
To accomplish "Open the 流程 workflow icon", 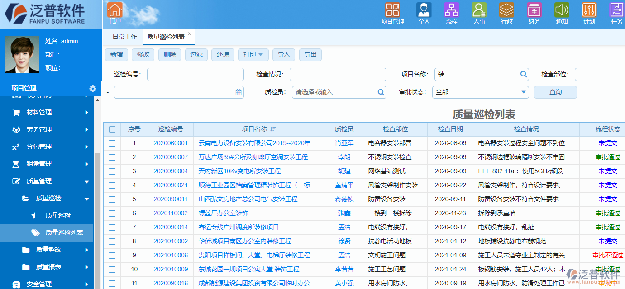I will click(452, 10).
